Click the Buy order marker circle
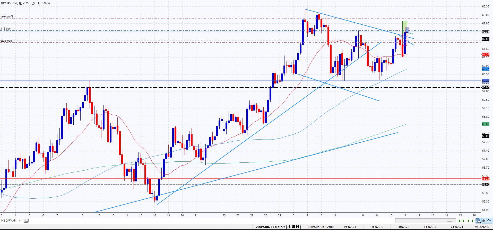 click(x=407, y=29)
